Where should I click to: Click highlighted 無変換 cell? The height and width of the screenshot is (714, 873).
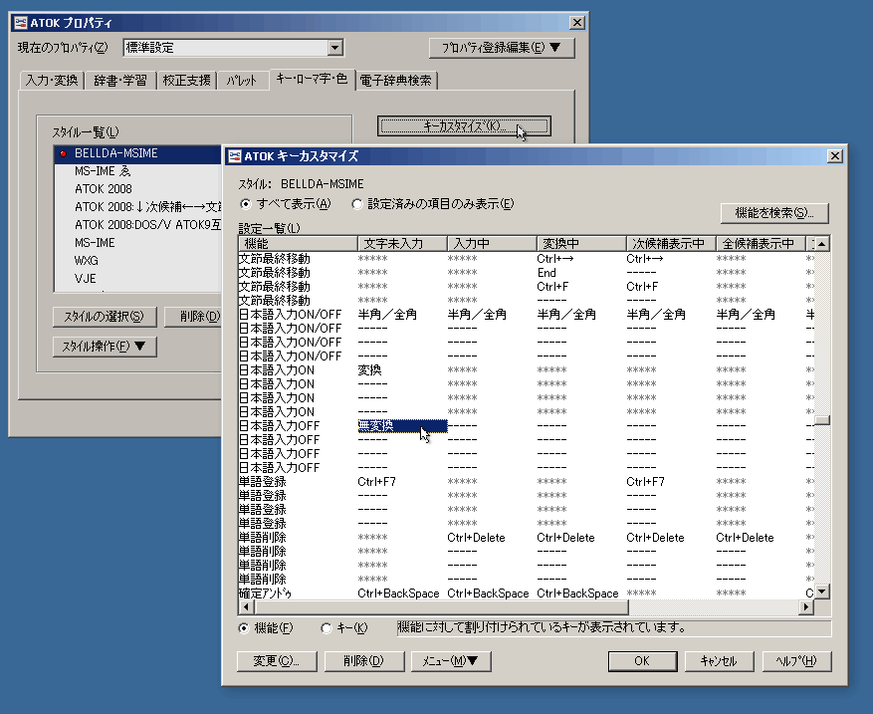(x=402, y=426)
